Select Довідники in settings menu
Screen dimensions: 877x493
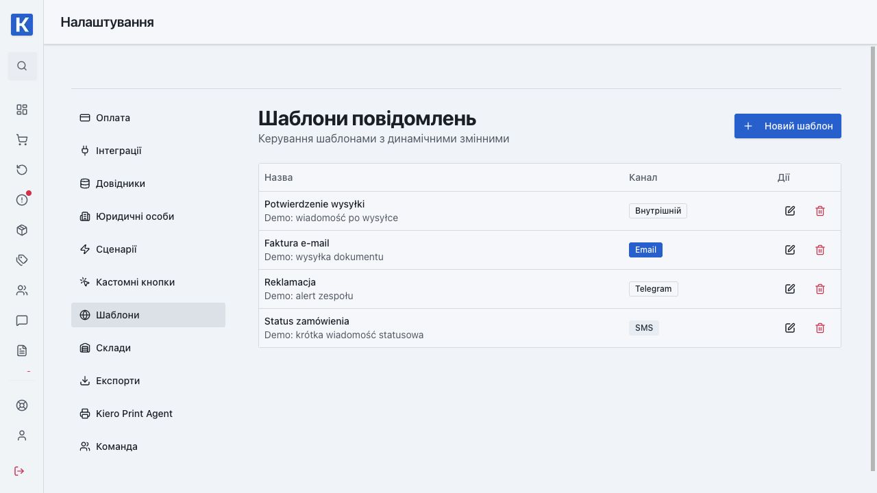(x=148, y=184)
